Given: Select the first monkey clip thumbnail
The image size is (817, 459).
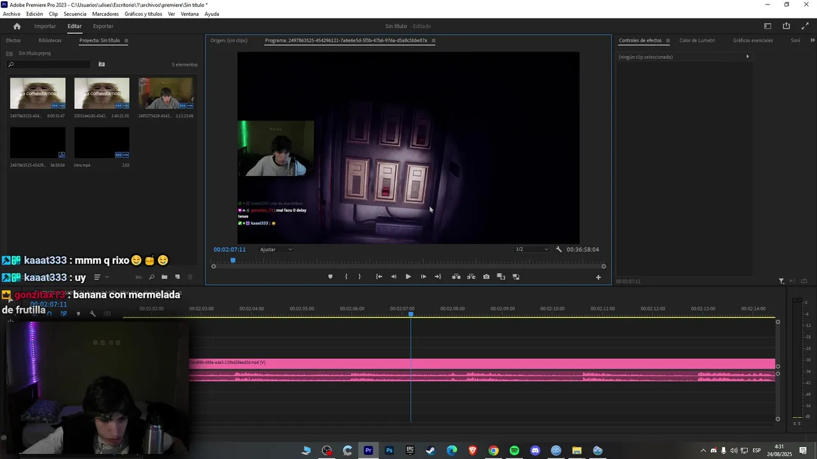Looking at the screenshot, I should pos(38,93).
